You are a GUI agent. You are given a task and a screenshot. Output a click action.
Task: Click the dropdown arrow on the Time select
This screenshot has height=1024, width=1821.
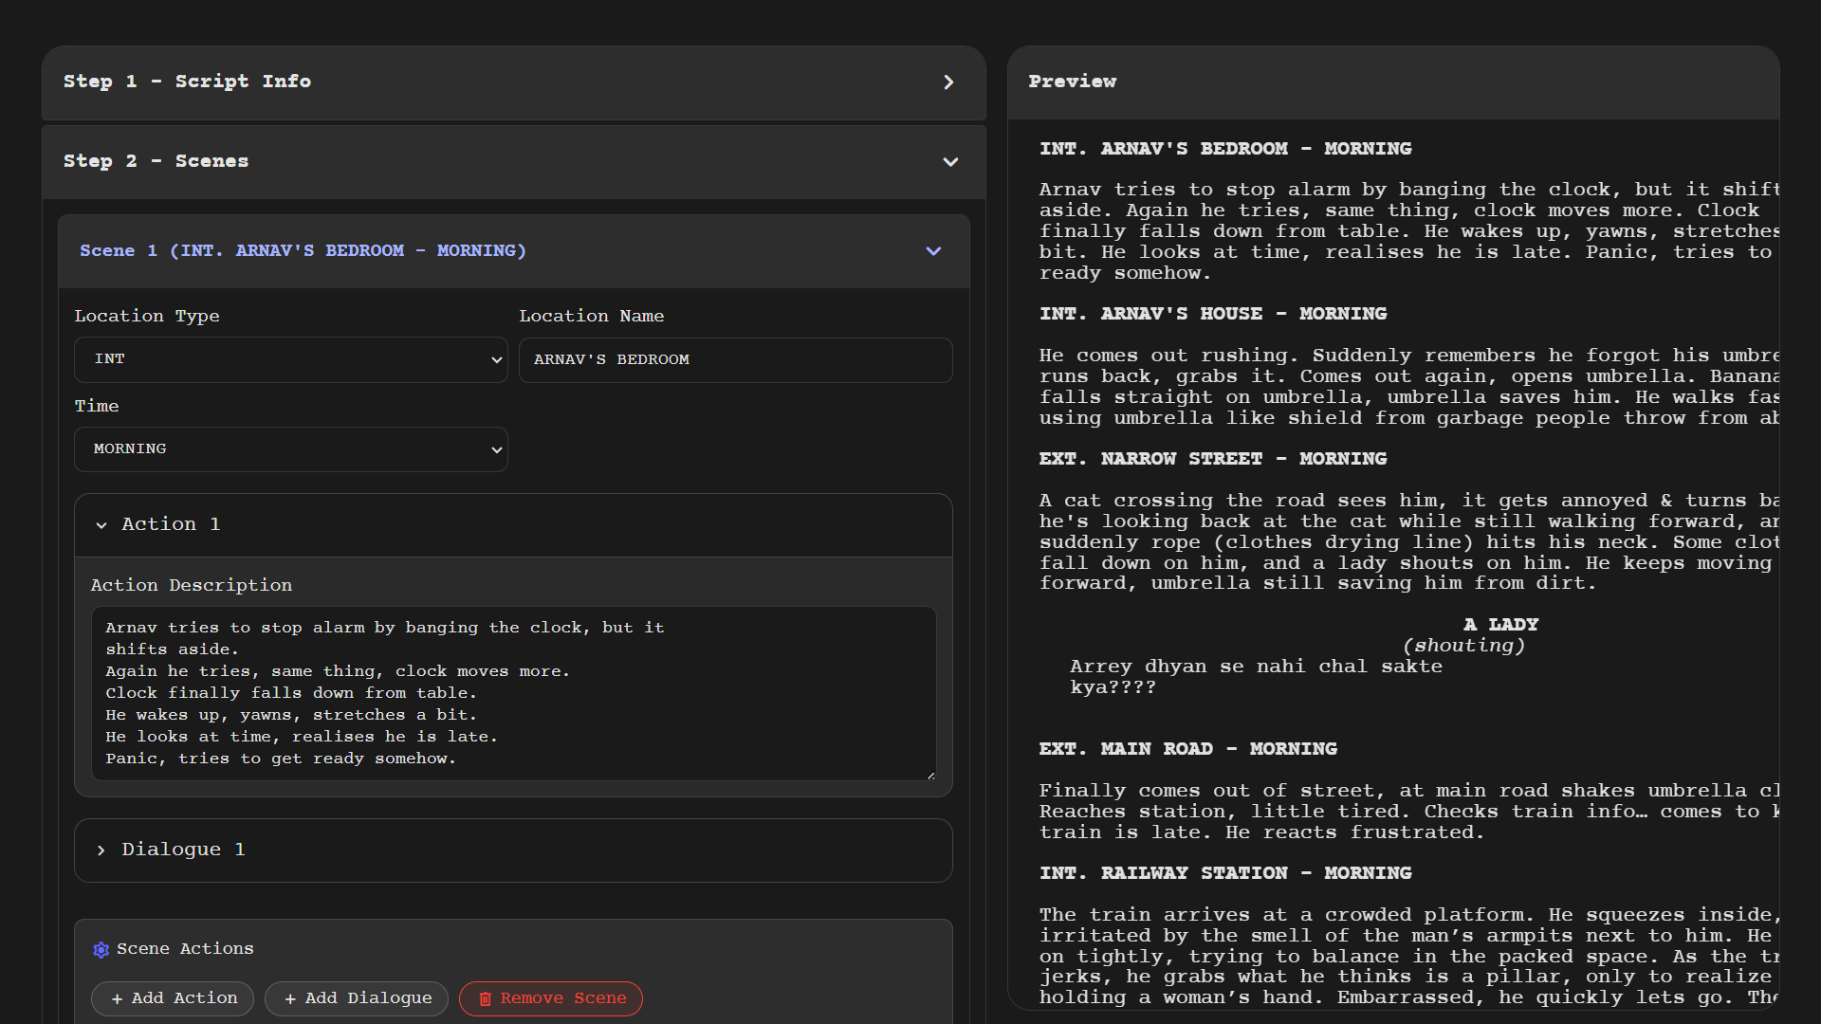click(x=497, y=449)
